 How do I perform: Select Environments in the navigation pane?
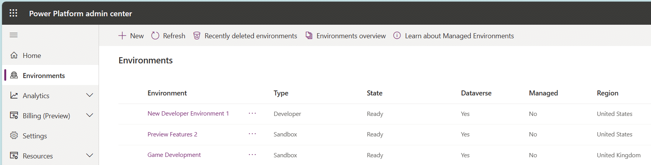(x=43, y=76)
